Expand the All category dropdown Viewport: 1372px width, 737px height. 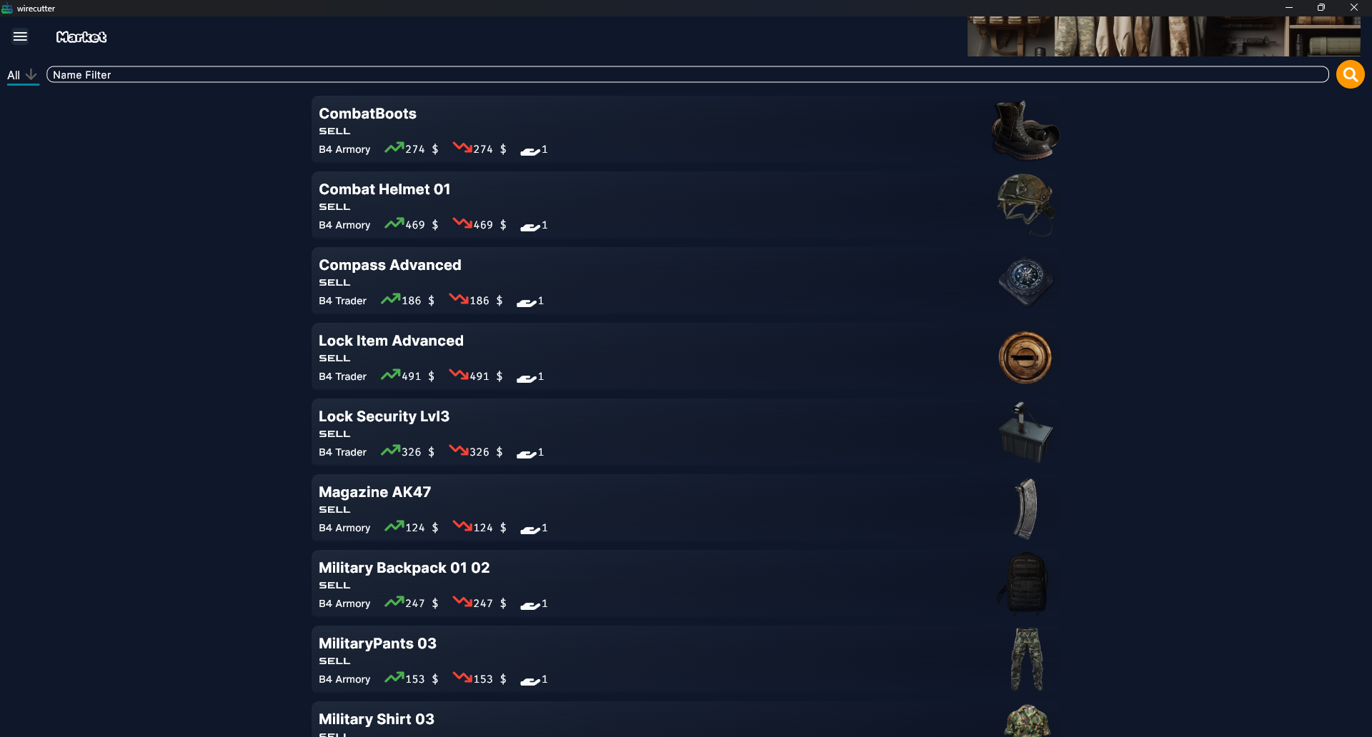[x=22, y=75]
